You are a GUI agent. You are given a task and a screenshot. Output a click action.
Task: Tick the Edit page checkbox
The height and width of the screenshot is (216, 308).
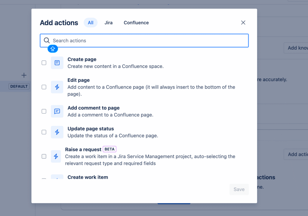click(44, 87)
